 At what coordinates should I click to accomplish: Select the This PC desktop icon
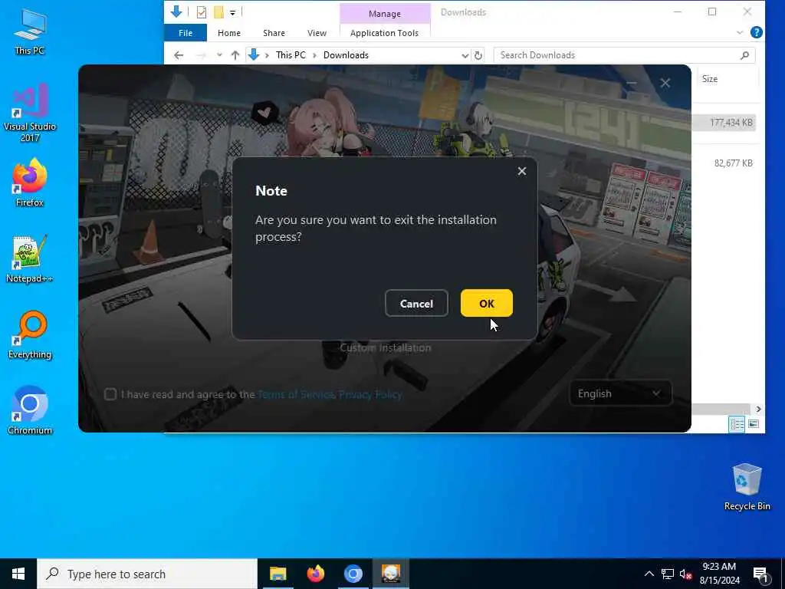pyautogui.click(x=30, y=31)
